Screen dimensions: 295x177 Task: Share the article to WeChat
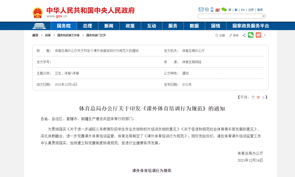[251, 35]
